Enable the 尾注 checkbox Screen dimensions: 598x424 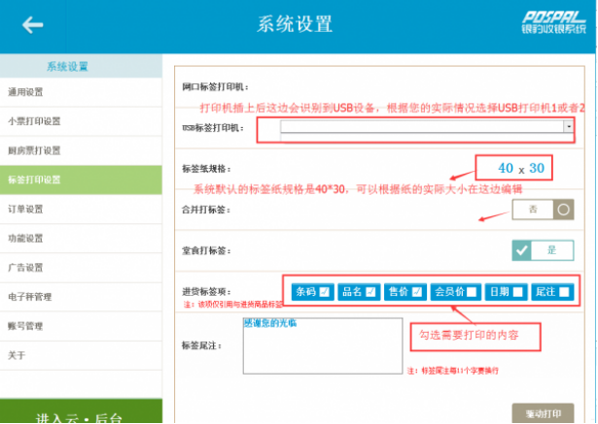pos(565,291)
